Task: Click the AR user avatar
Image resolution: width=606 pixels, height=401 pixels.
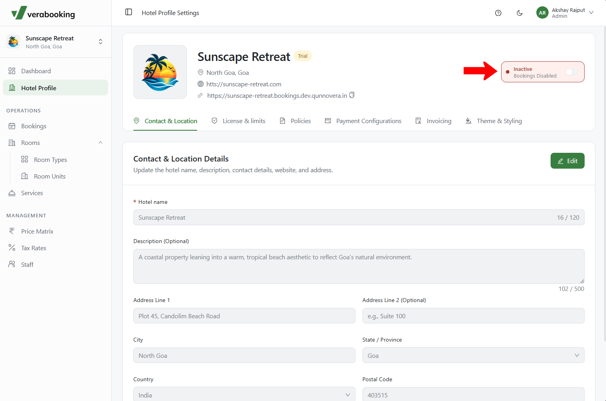Action: click(x=542, y=13)
